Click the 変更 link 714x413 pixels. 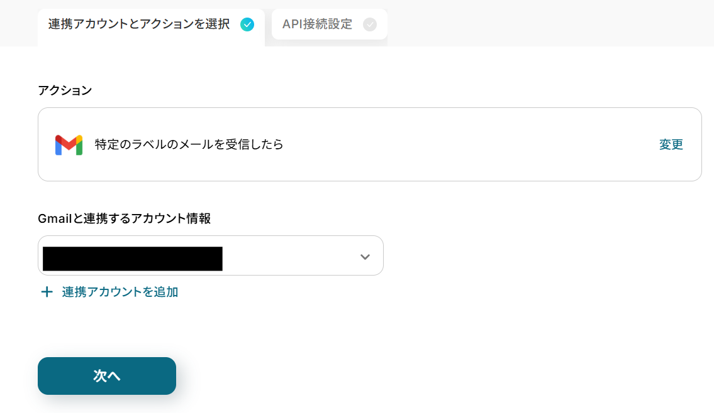coord(671,144)
